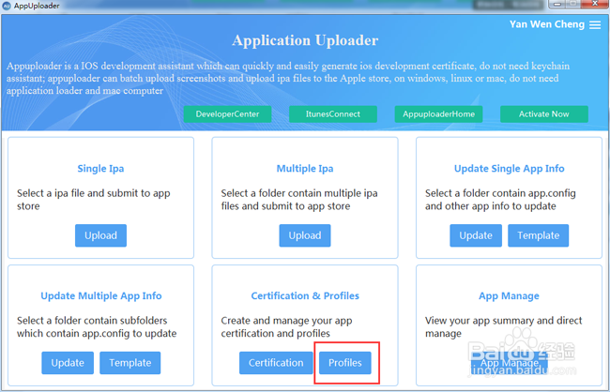Select the Multiple Ipa heading
The width and height of the screenshot is (610, 392).
pos(305,169)
